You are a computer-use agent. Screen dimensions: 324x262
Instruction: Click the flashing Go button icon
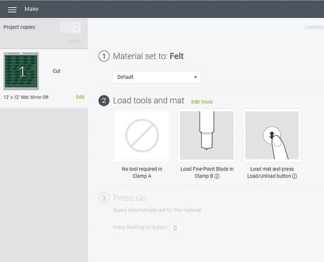(x=175, y=228)
